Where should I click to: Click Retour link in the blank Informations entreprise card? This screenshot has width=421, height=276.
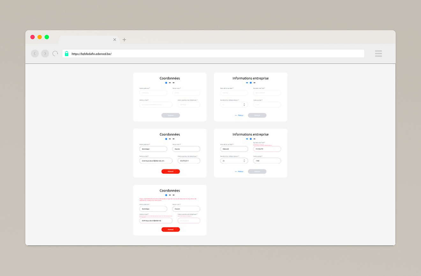pyautogui.click(x=239, y=115)
